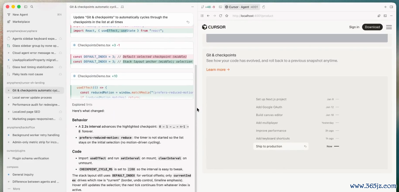Click the Jan 8 timeline marker

click(x=333, y=99)
